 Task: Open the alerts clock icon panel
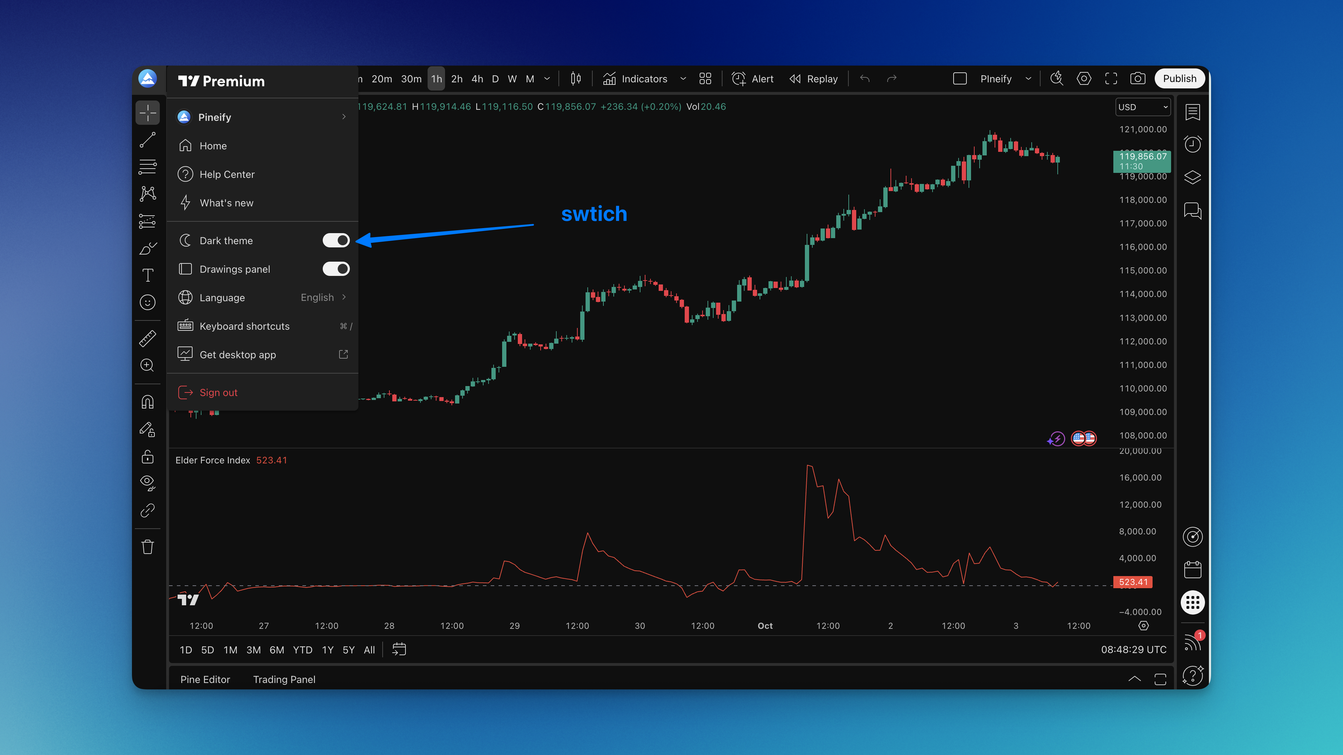click(x=1192, y=144)
